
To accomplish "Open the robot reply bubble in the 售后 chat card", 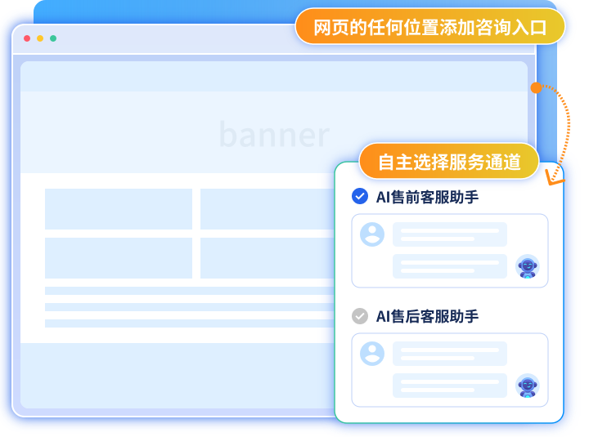I will coord(449,386).
